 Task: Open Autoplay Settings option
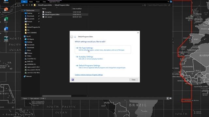pyautogui.click(x=103, y=58)
